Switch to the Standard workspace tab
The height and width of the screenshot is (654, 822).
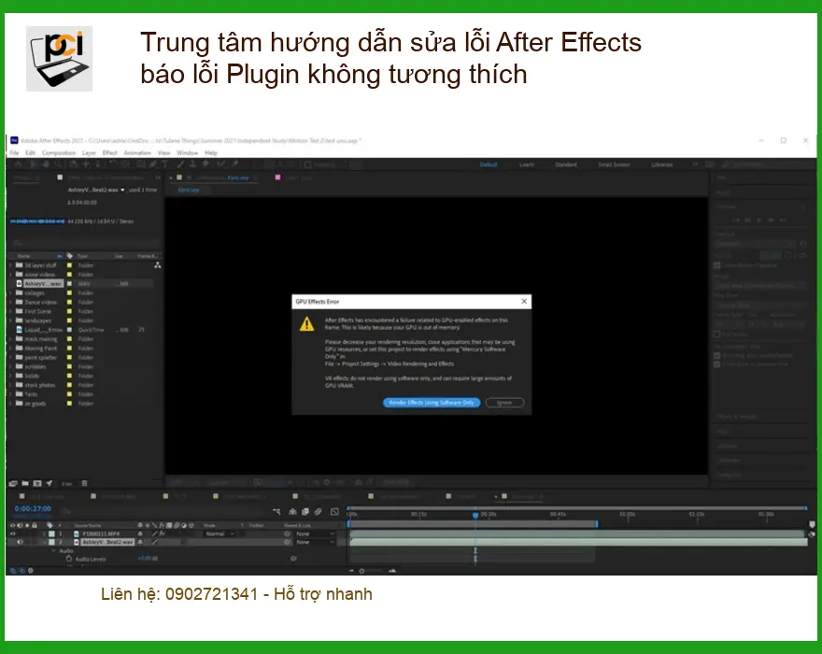[x=566, y=164]
